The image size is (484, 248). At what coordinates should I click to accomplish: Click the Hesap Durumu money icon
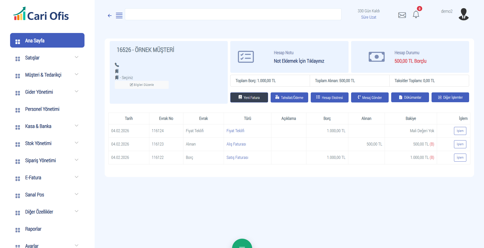pyautogui.click(x=376, y=57)
